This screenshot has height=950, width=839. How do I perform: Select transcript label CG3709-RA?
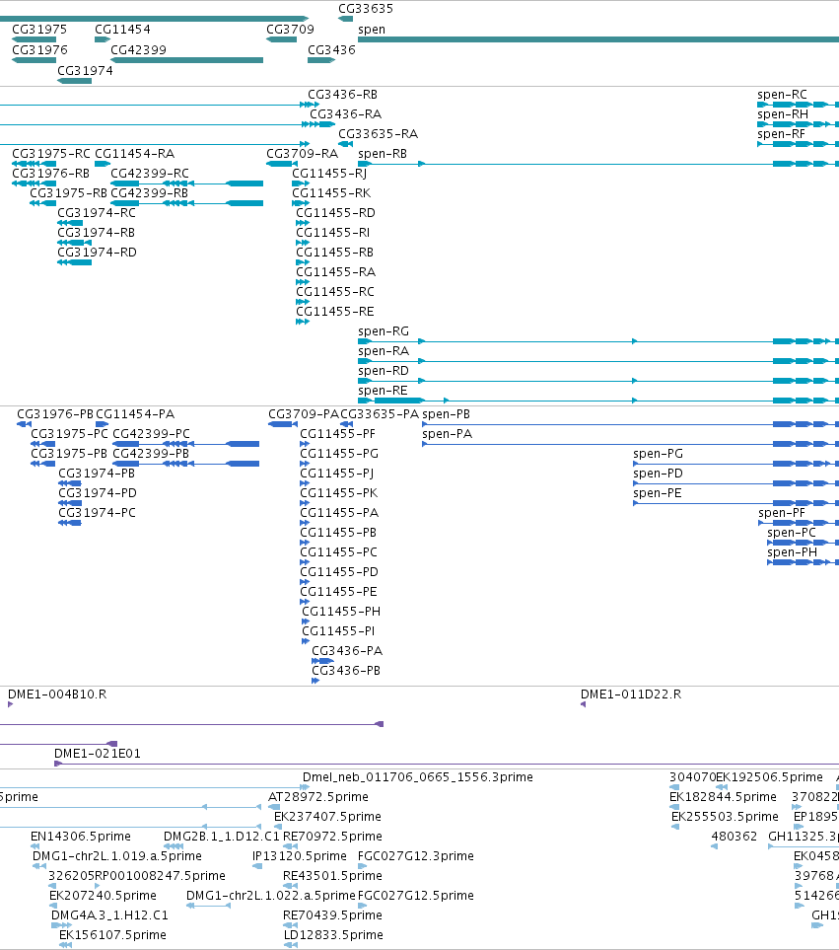point(302,153)
